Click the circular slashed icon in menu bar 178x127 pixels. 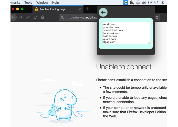[x=150, y=3]
